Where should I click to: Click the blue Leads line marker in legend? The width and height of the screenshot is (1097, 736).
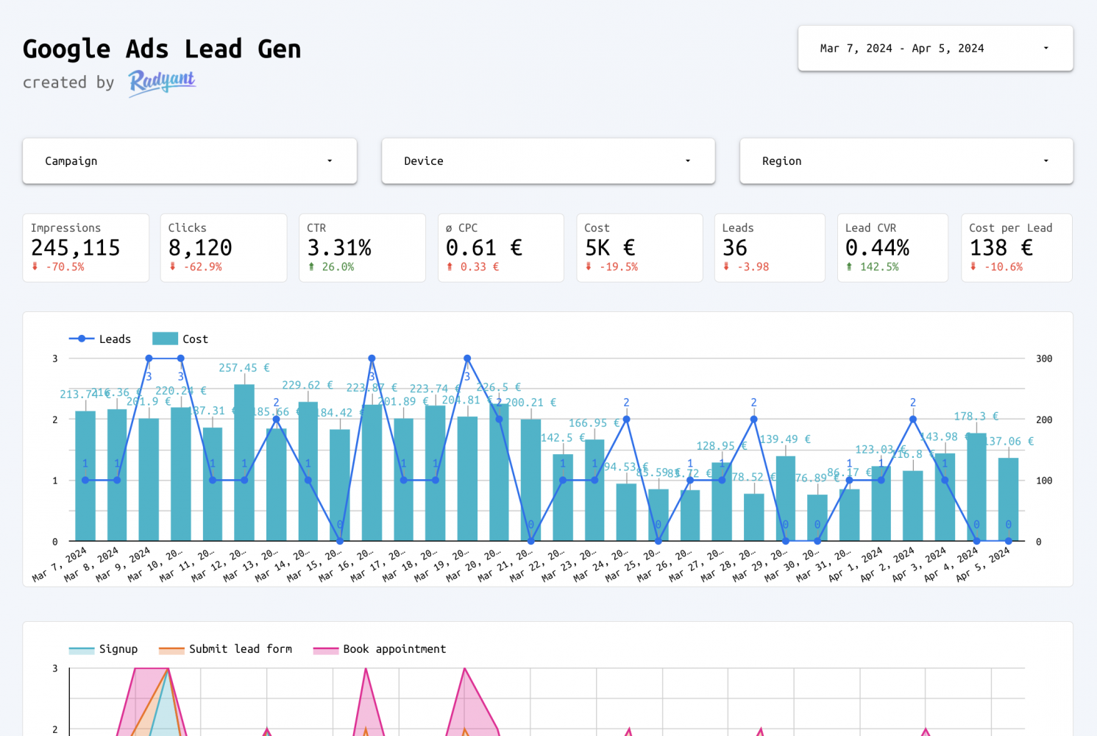coord(82,339)
